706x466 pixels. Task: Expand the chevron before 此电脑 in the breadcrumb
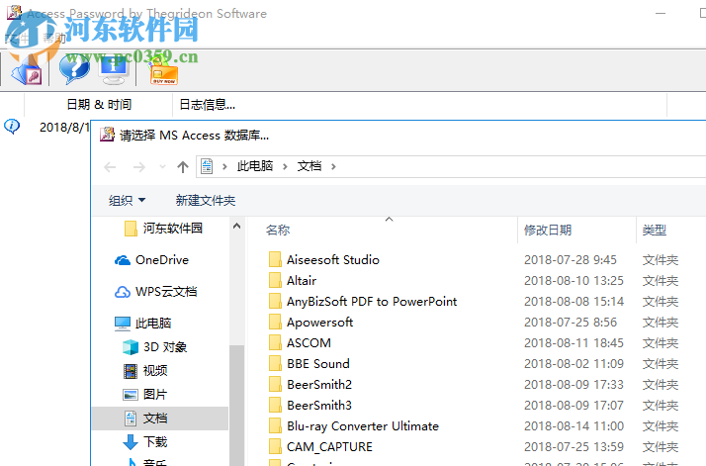224,167
